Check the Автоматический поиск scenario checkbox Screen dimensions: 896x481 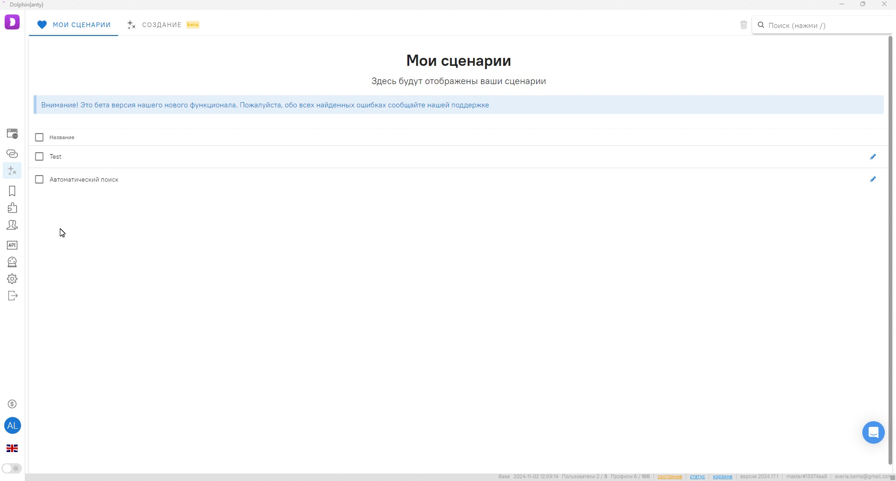pos(39,179)
